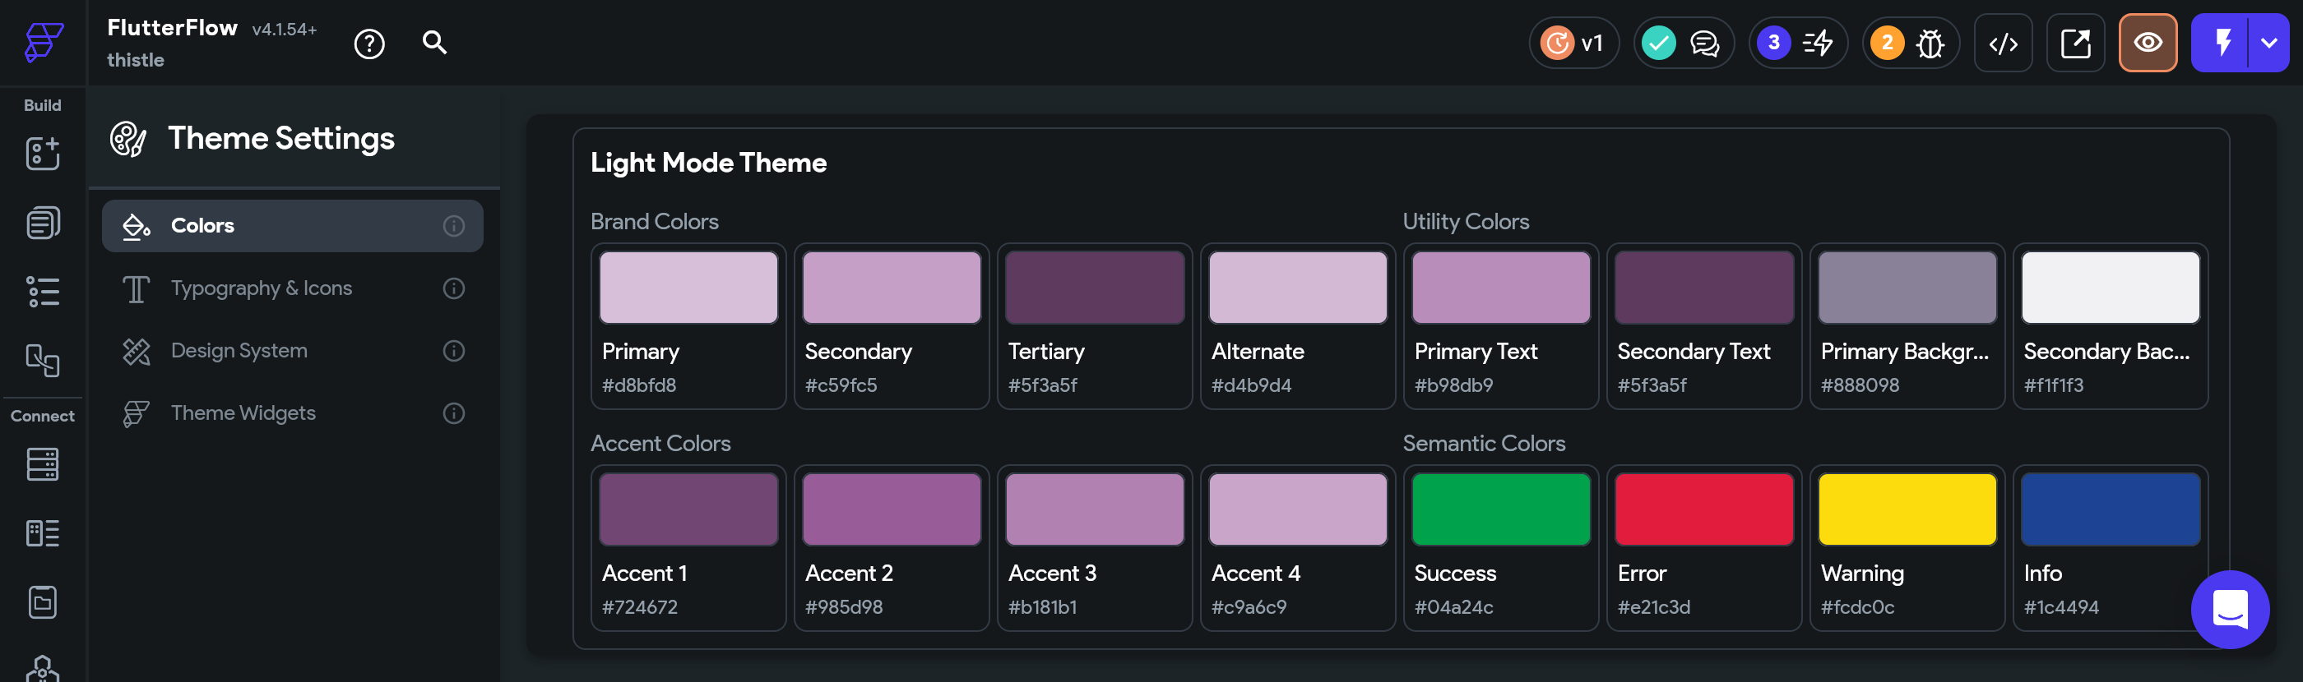The image size is (2303, 682).
Task: Click info icon beside Theme Widgets
Action: pyautogui.click(x=454, y=413)
